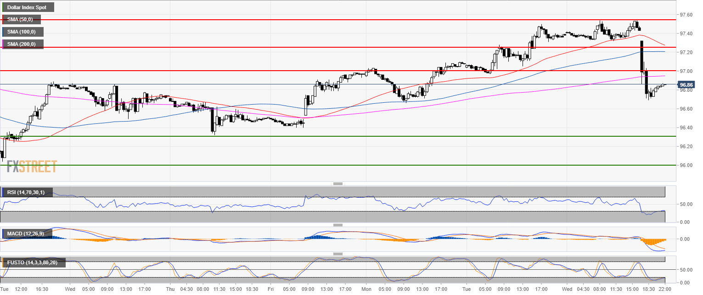The height and width of the screenshot is (295, 703).
Task: Click the Fri label on the time axis
Action: coord(271,289)
